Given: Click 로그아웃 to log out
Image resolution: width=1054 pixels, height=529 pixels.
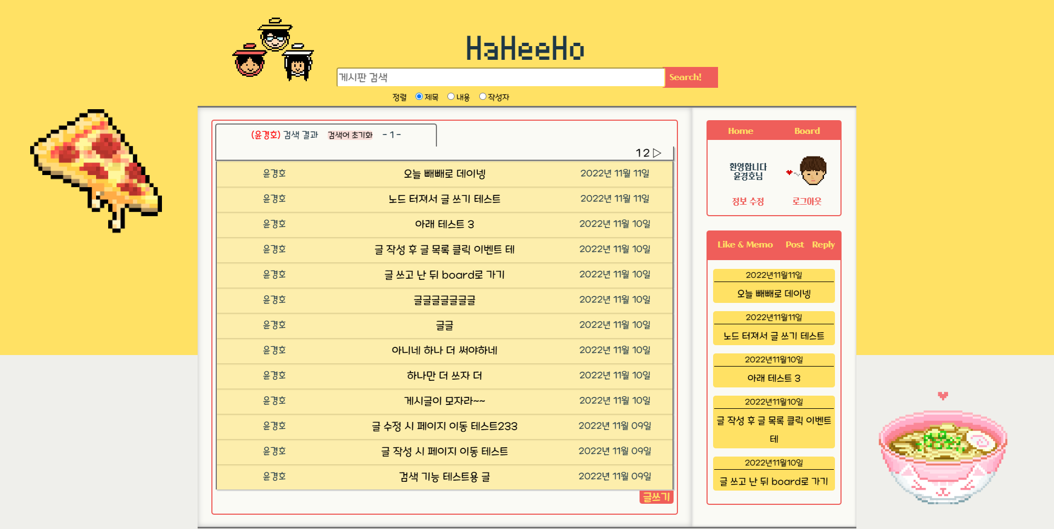Looking at the screenshot, I should (x=806, y=201).
